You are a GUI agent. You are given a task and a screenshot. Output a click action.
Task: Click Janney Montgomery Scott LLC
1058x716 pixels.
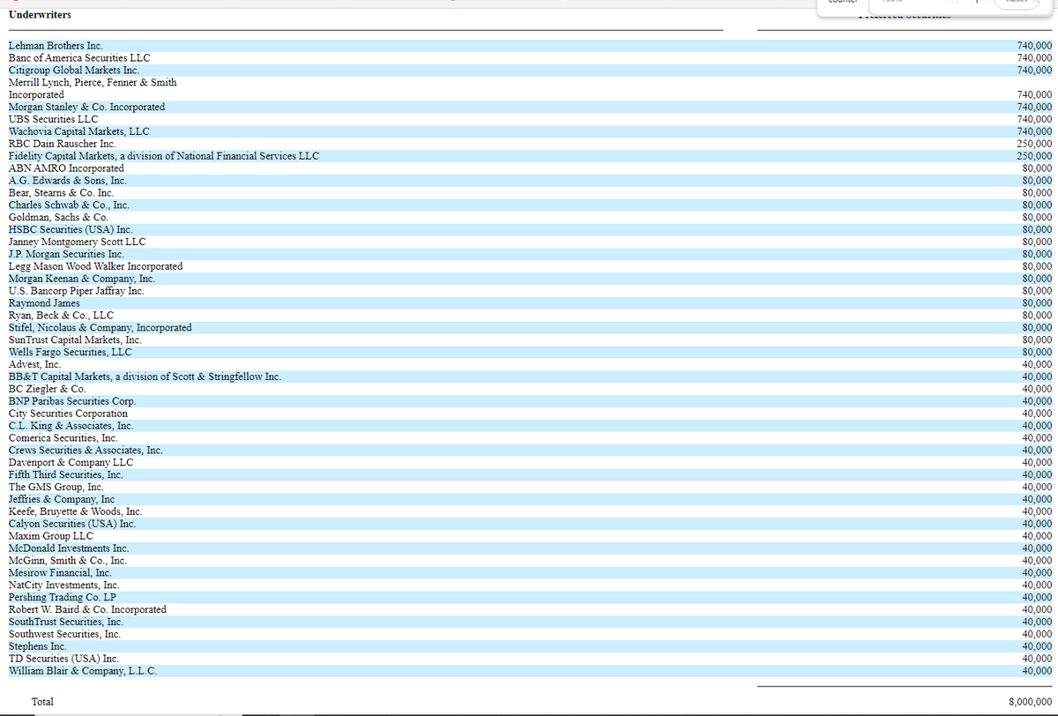pyautogui.click(x=77, y=242)
